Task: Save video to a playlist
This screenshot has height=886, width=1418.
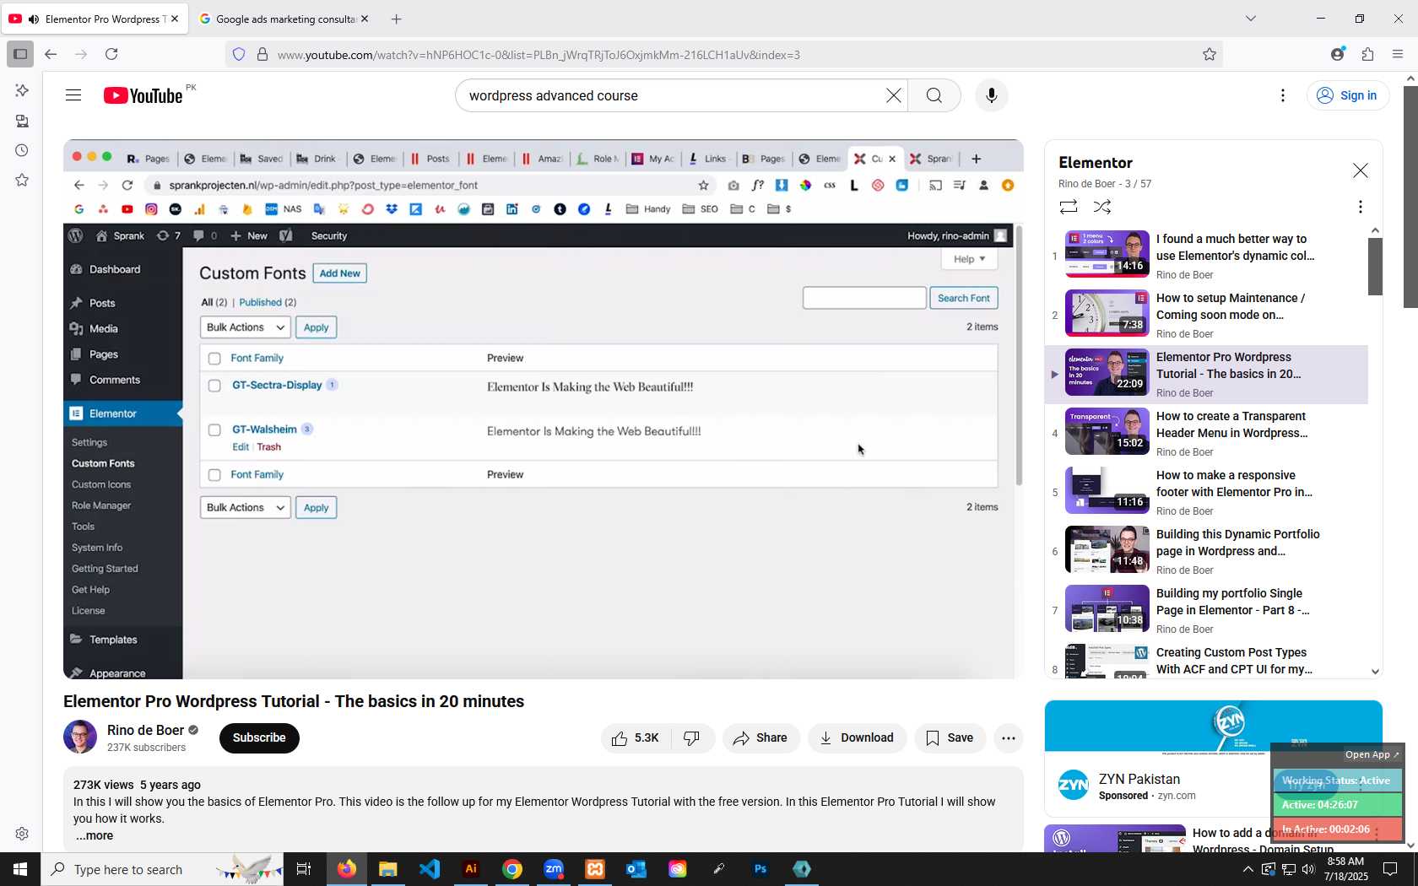Action: pos(950,738)
